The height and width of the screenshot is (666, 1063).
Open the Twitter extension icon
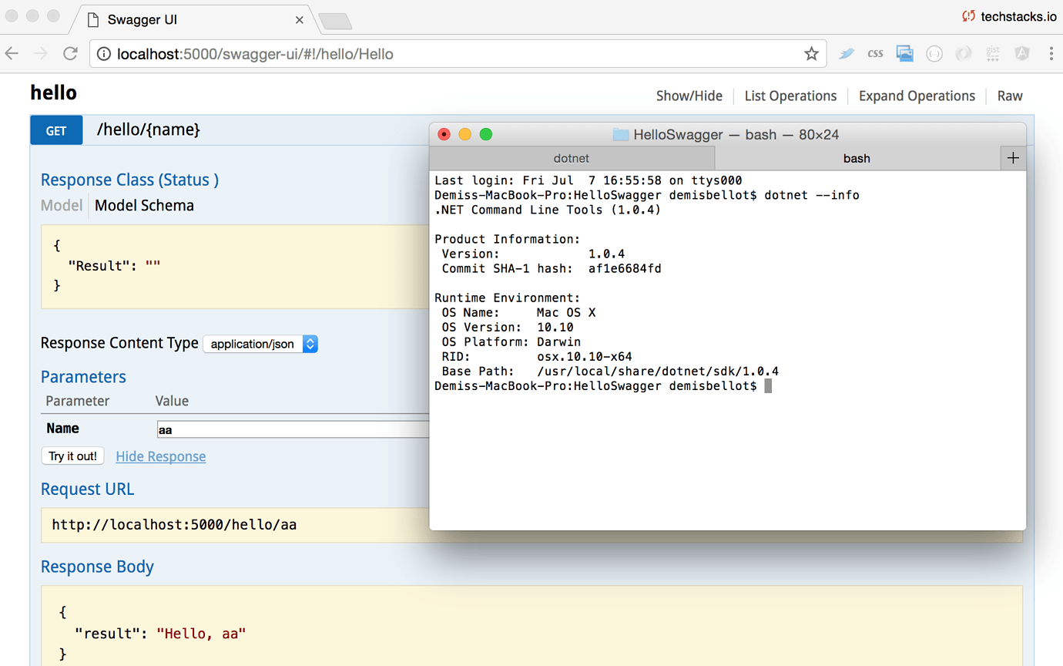[x=847, y=53]
